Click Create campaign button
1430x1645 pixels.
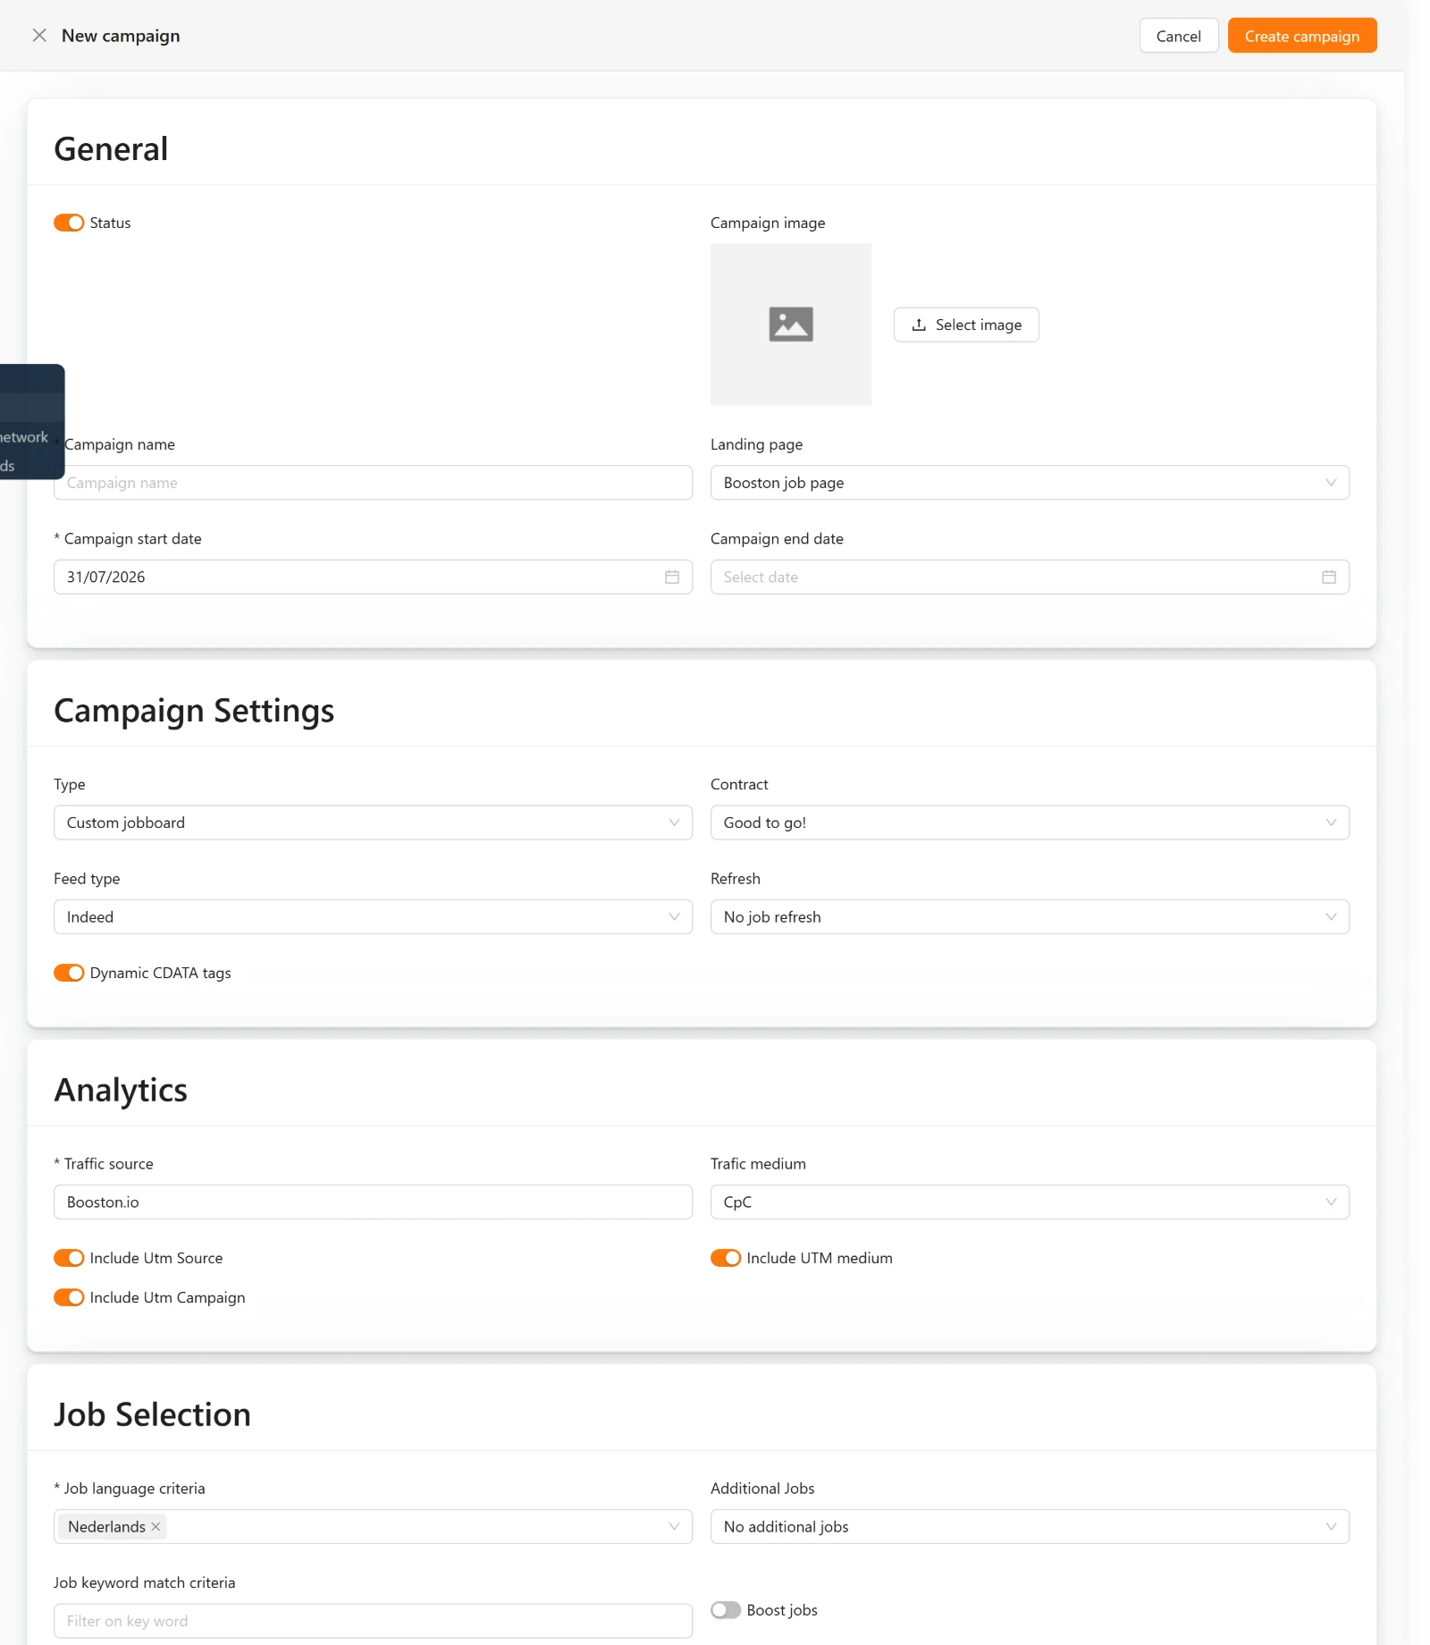pos(1301,36)
